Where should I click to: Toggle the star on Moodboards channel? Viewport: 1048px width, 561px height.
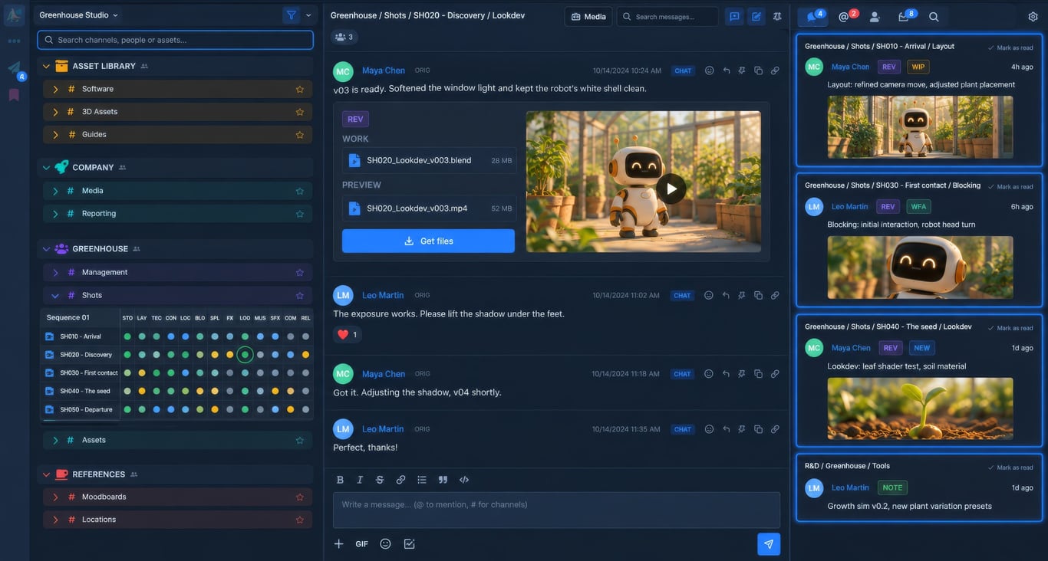tap(300, 497)
